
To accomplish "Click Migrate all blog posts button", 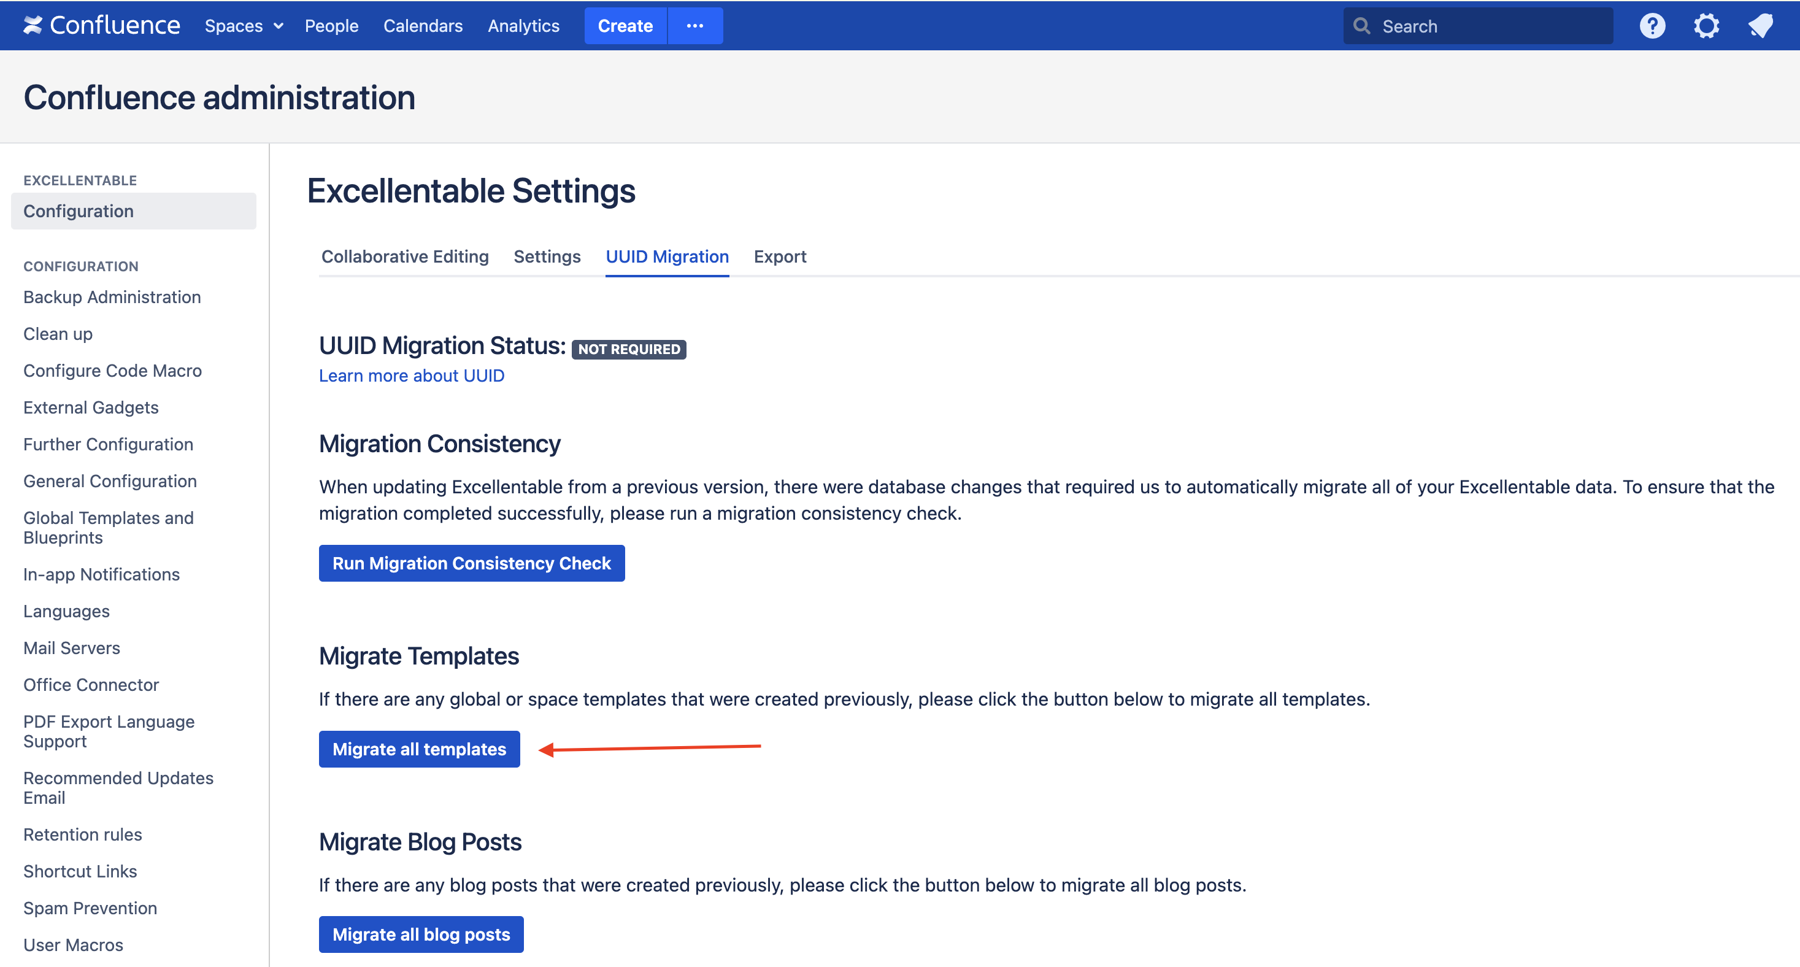I will [421, 934].
